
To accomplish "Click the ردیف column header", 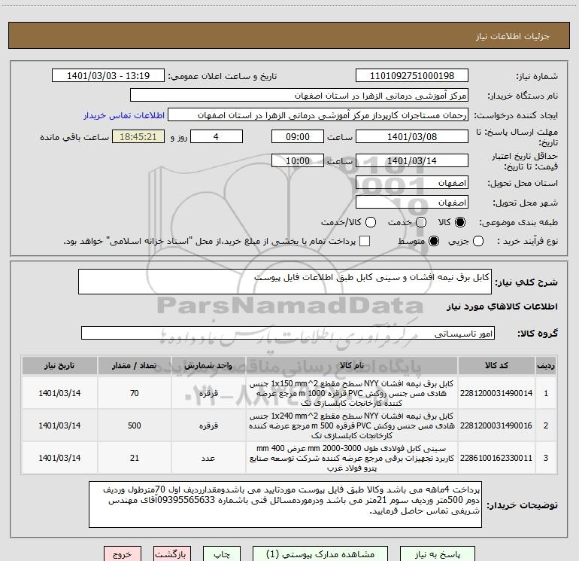I will pyautogui.click(x=546, y=365).
